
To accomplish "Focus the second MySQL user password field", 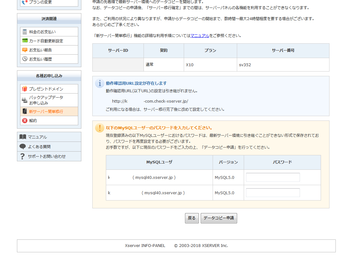I will click(x=273, y=193).
